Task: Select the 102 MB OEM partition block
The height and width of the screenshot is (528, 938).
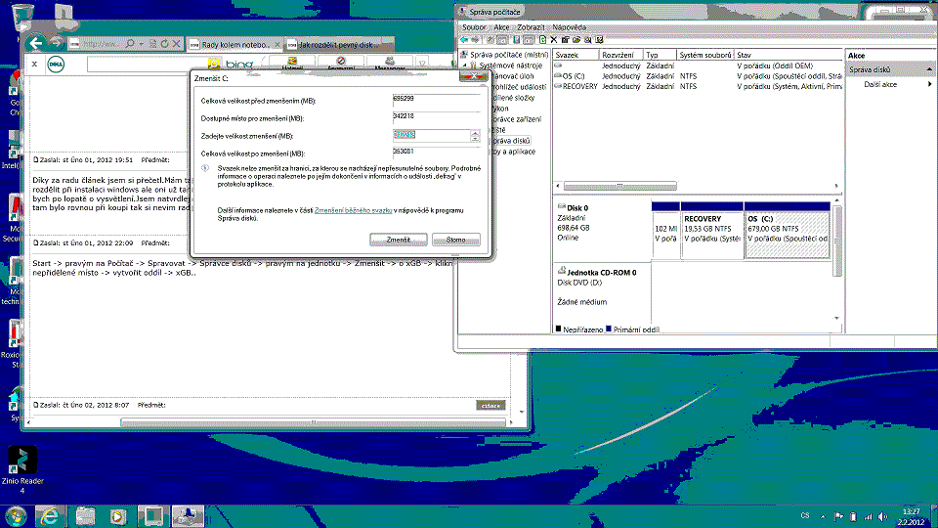Action: click(x=665, y=231)
